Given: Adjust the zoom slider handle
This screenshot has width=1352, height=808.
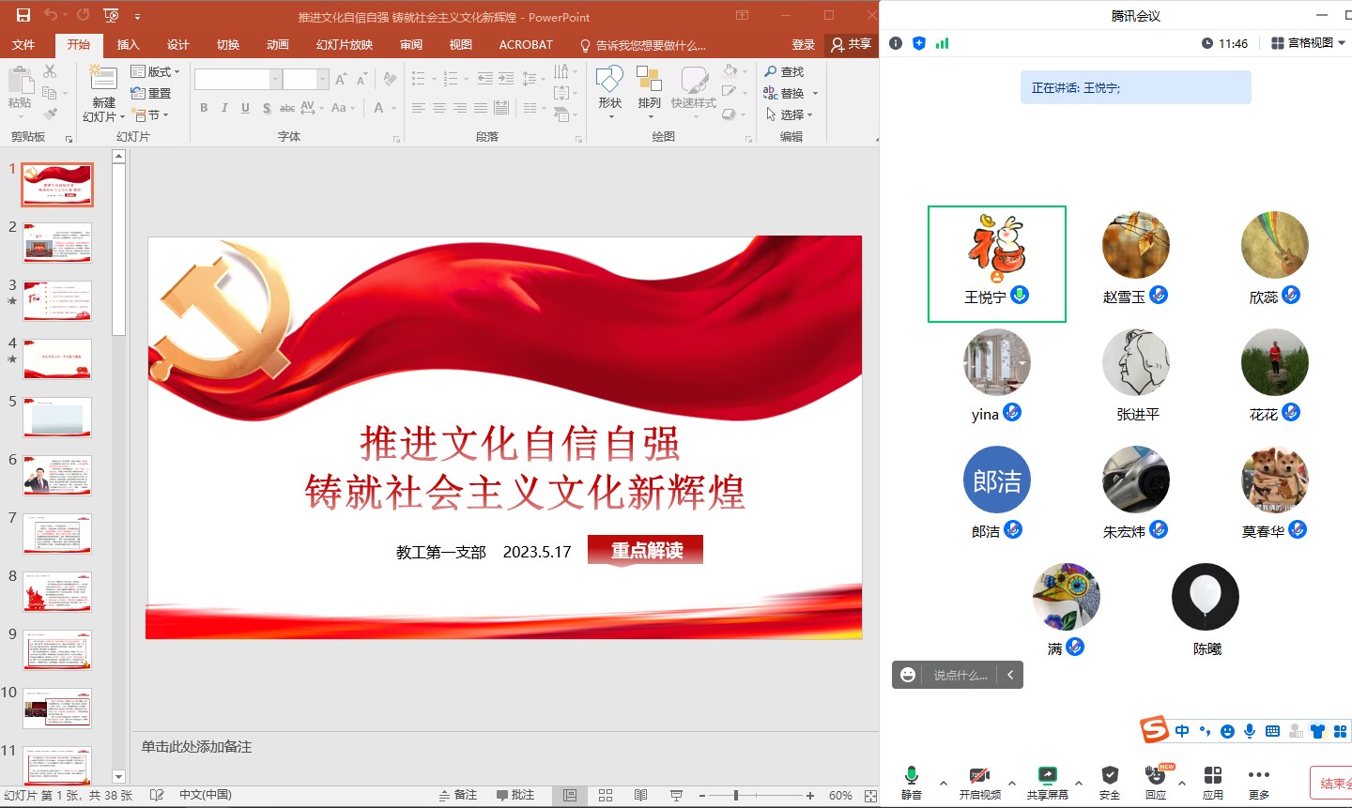Looking at the screenshot, I should pyautogui.click(x=735, y=795).
